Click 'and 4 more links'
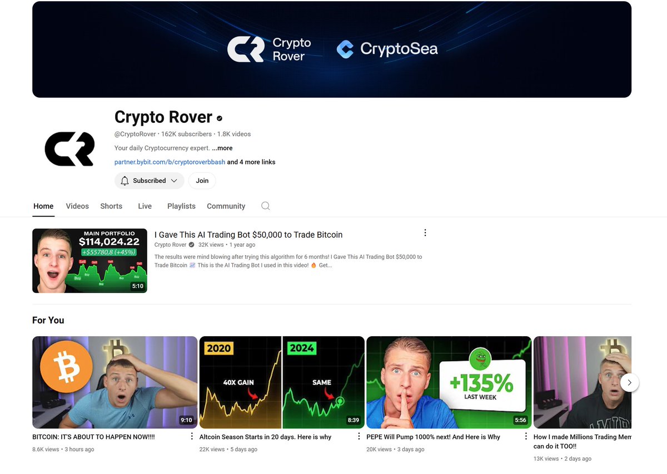 point(251,162)
